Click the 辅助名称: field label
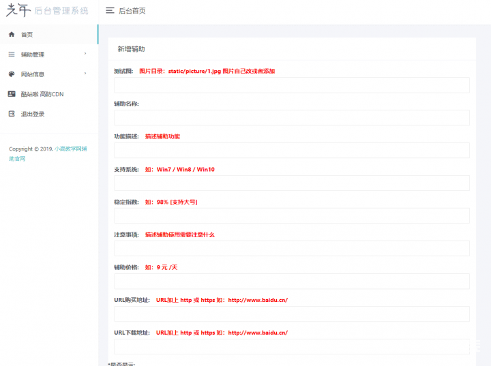491x366 pixels. 127,104
